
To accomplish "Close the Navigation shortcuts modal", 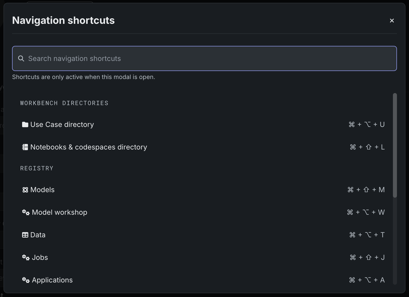I will pos(392,21).
